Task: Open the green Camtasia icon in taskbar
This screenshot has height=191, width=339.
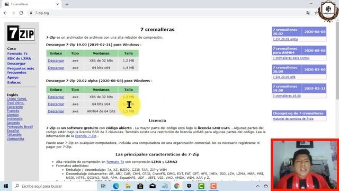Action: (x=201, y=186)
